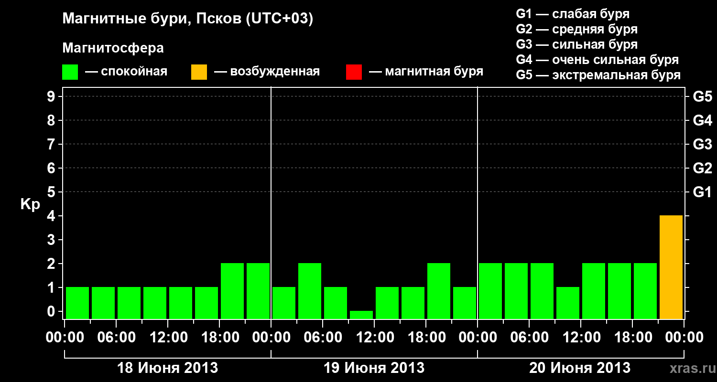
Task: Click 'G4 — очень сильная буря' legend line
Action: point(597,60)
